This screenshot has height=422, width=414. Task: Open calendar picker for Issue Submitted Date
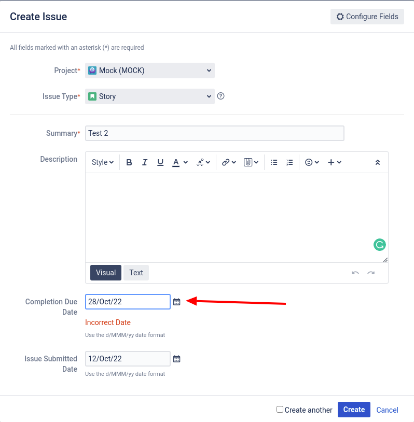pyautogui.click(x=177, y=359)
